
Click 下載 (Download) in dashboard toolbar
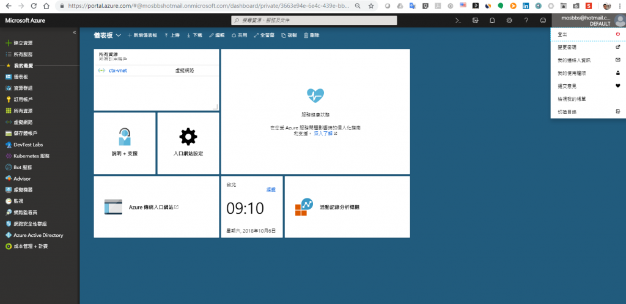(x=194, y=35)
